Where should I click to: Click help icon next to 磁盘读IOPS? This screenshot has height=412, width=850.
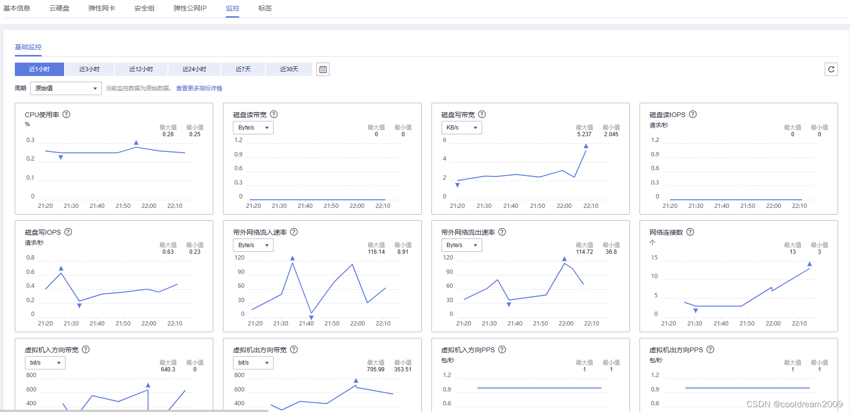693,114
